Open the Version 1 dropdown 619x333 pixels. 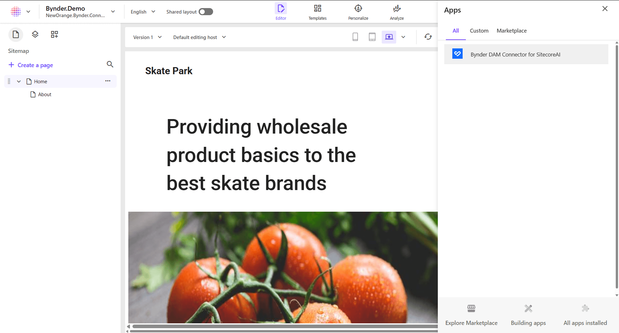click(x=147, y=37)
